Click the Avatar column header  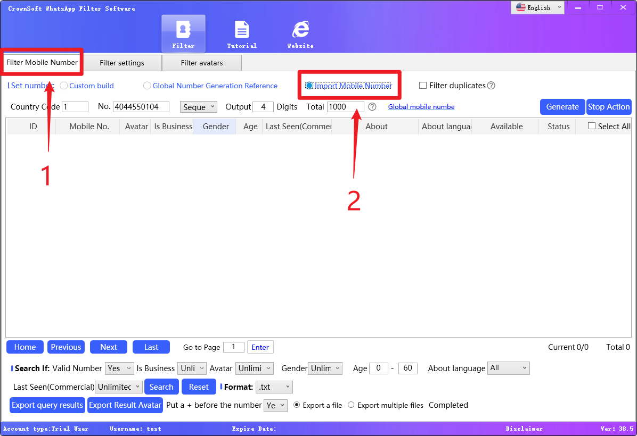[x=136, y=127]
